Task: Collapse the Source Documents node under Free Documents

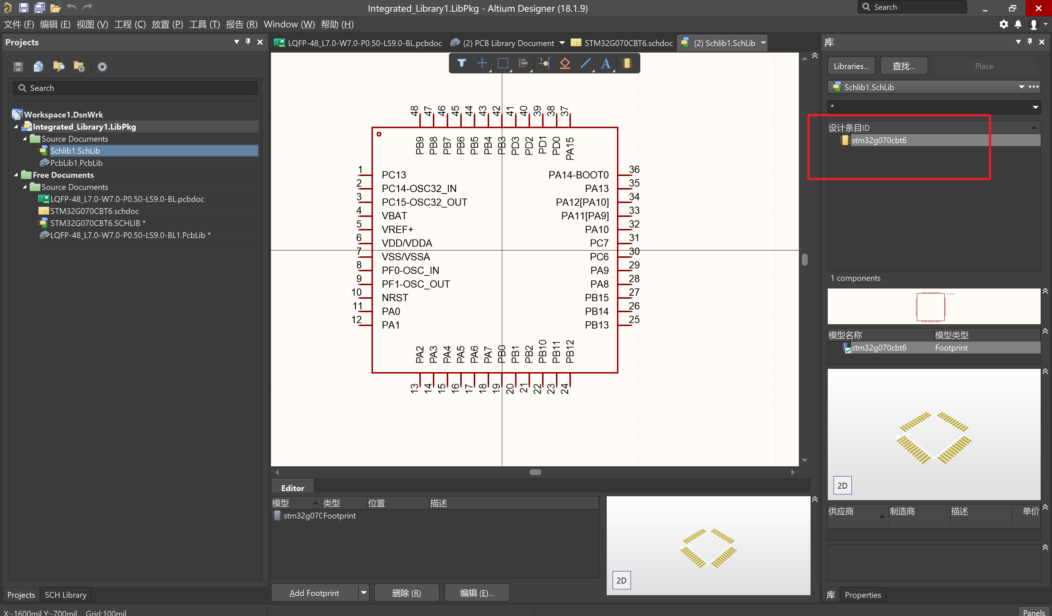Action: pos(24,187)
